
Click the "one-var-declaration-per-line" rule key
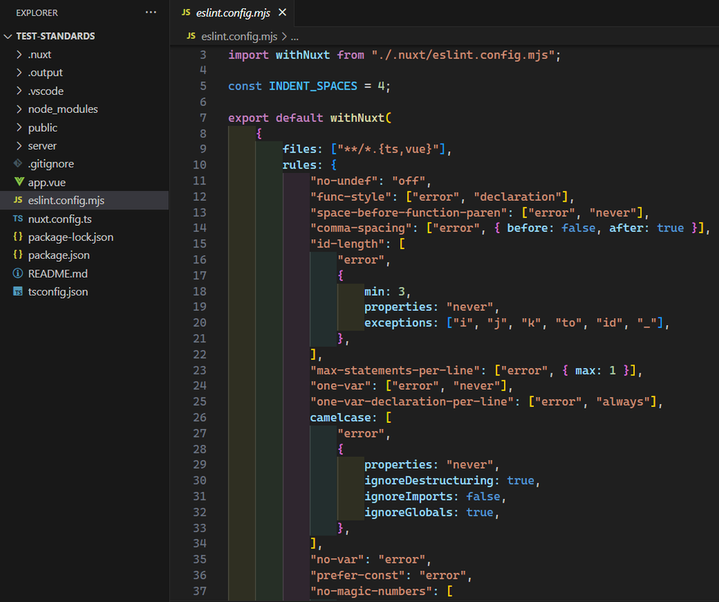412,402
